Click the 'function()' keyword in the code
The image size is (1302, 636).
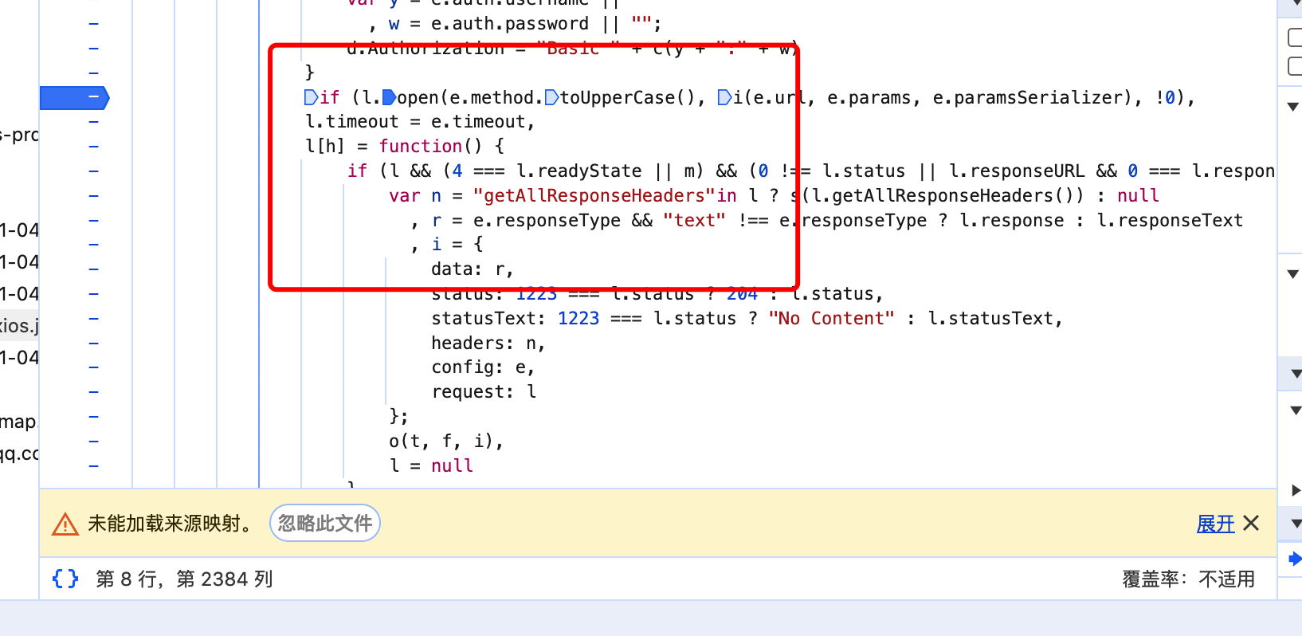(x=430, y=146)
